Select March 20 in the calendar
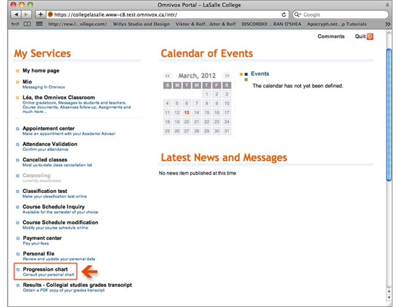 tap(187, 122)
